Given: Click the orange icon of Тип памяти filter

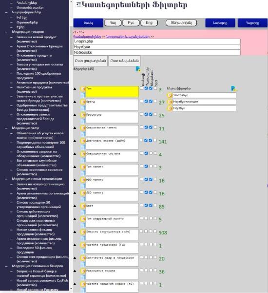Looking at the screenshot, I should 83,167.
